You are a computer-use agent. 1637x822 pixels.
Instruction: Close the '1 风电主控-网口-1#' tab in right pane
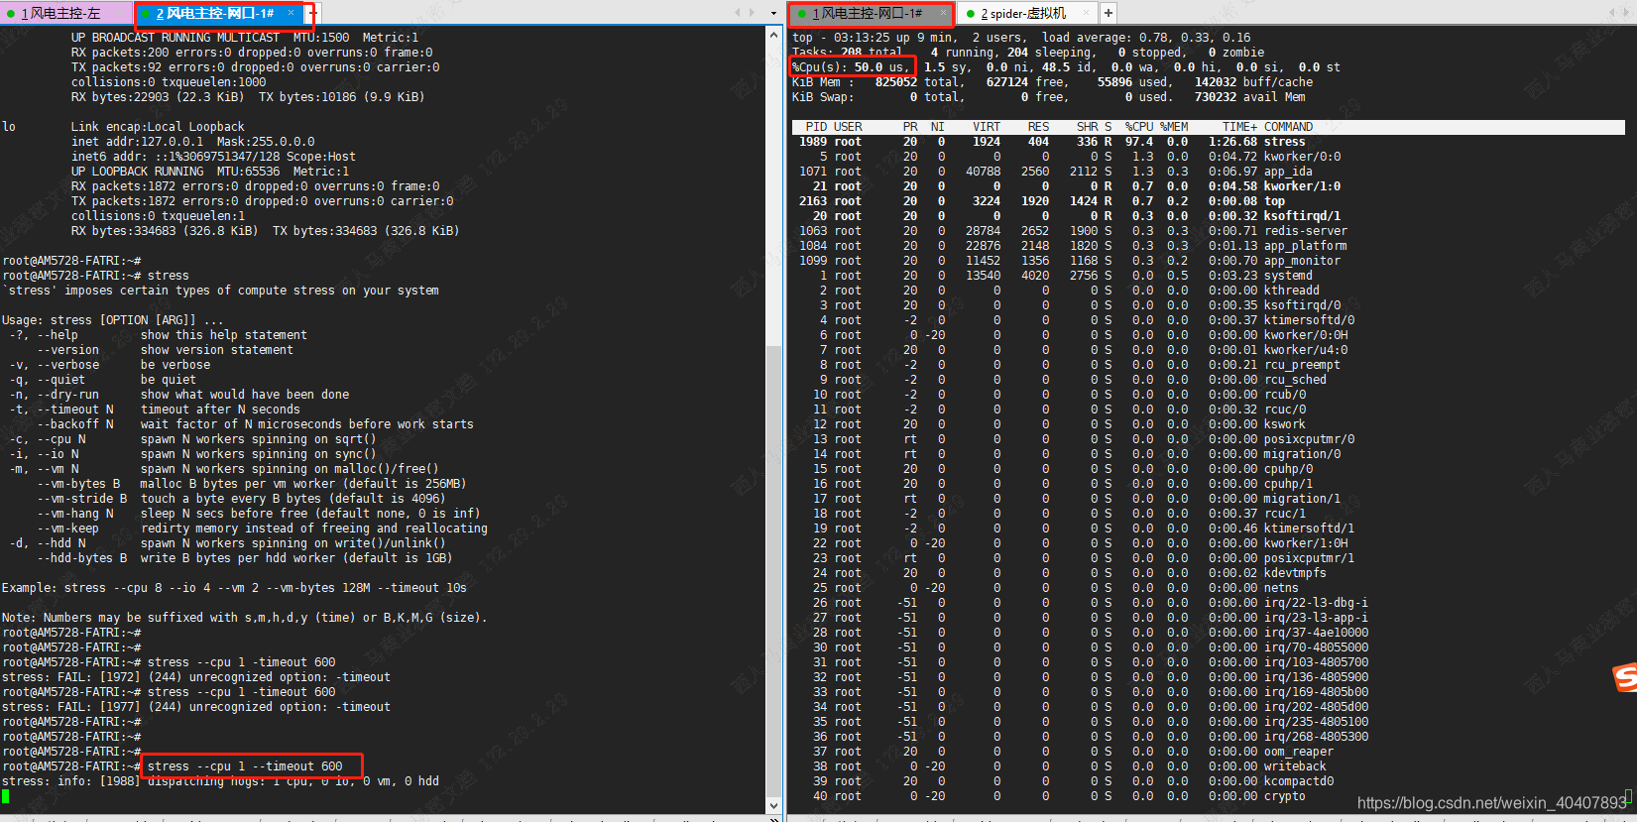pos(942,13)
